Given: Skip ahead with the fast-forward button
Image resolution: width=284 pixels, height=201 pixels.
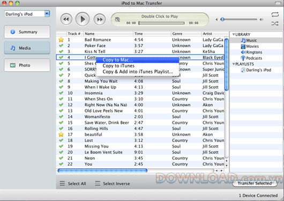Looking at the screenshot, I should [100, 19].
